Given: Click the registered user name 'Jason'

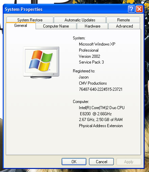Looking at the screenshot, I should coord(84,77).
